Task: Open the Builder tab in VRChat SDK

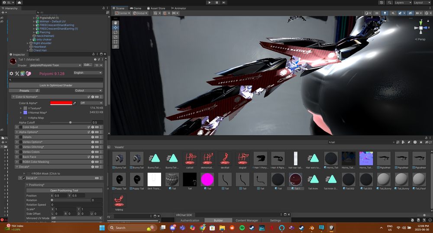Action: coord(218,220)
